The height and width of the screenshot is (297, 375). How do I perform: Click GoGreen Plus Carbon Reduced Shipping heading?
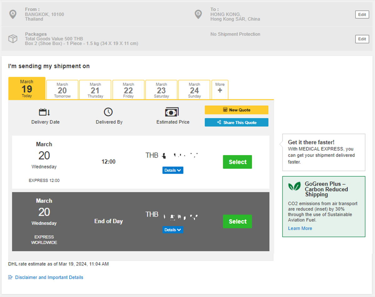(326, 189)
